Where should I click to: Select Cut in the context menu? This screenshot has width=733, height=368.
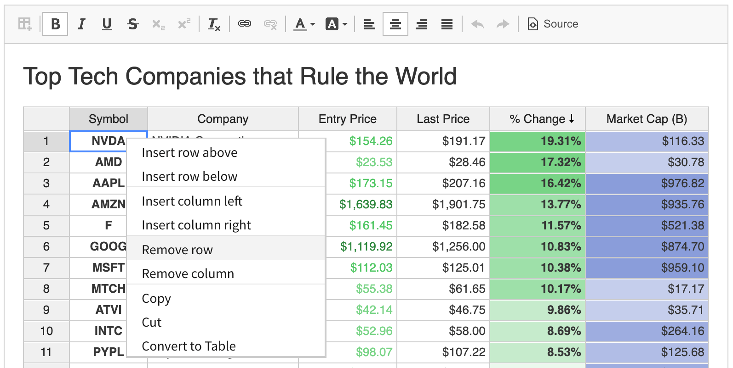tap(226, 322)
